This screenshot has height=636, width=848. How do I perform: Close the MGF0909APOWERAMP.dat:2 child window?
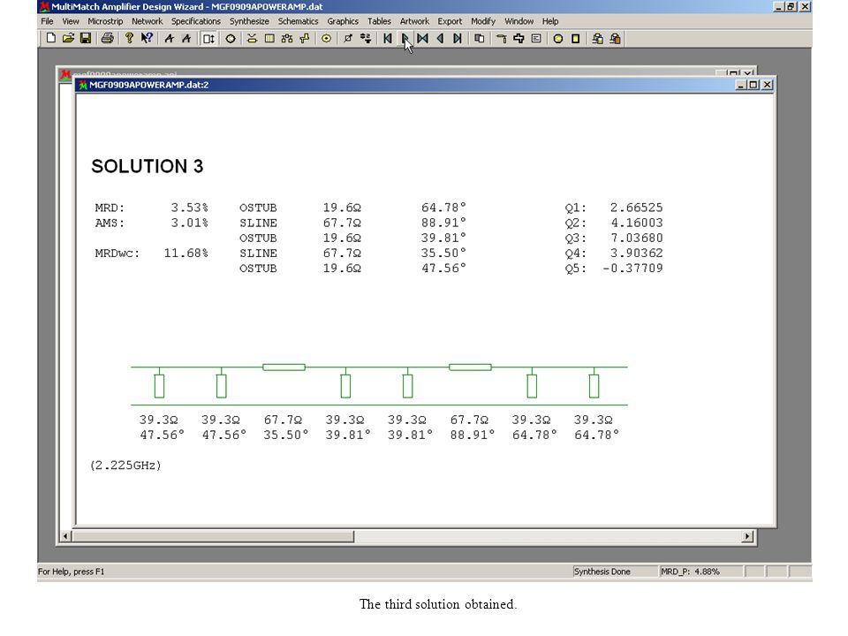(767, 85)
